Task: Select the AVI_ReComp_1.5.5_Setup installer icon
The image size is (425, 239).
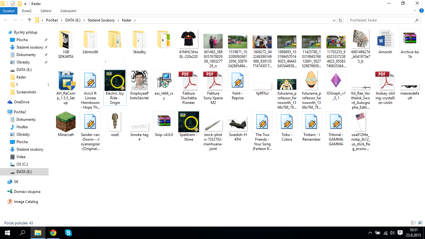Action: (x=66, y=80)
